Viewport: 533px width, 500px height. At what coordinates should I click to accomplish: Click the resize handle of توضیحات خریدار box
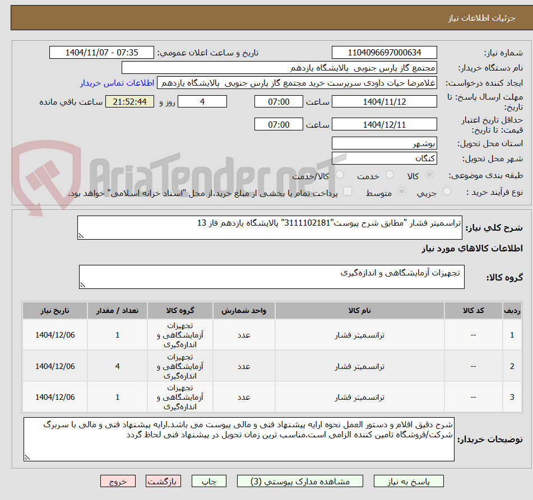pos(27,457)
